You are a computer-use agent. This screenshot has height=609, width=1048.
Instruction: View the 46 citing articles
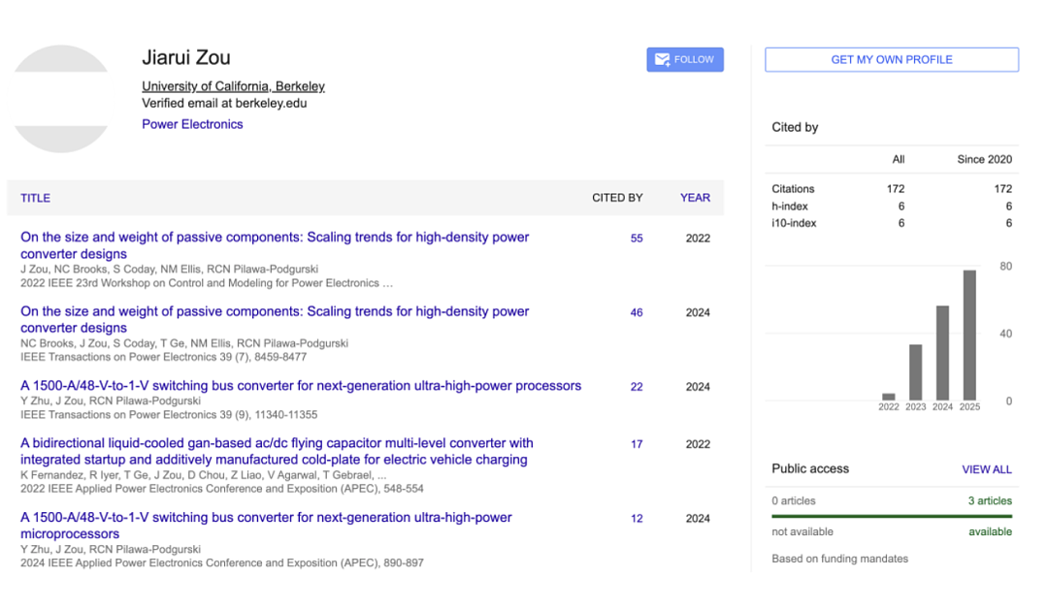[x=637, y=312]
